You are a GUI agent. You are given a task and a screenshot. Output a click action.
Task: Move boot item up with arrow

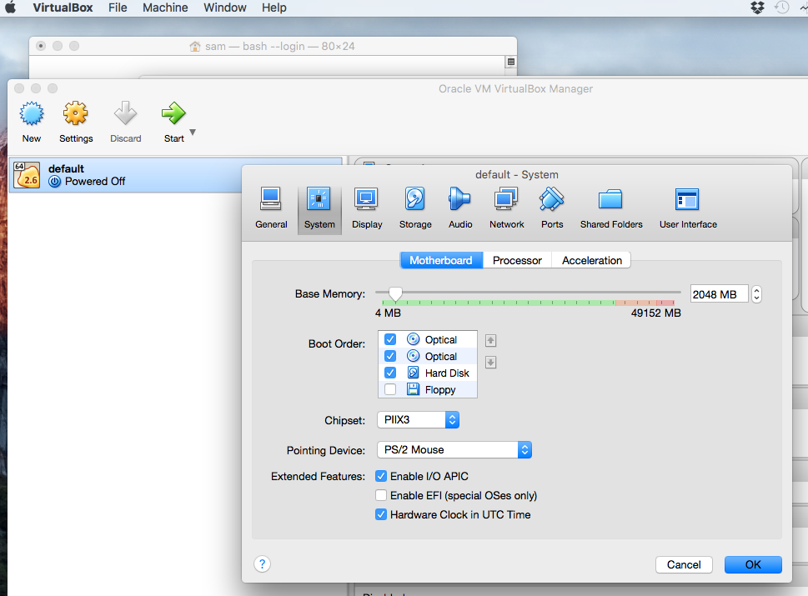[x=490, y=340]
